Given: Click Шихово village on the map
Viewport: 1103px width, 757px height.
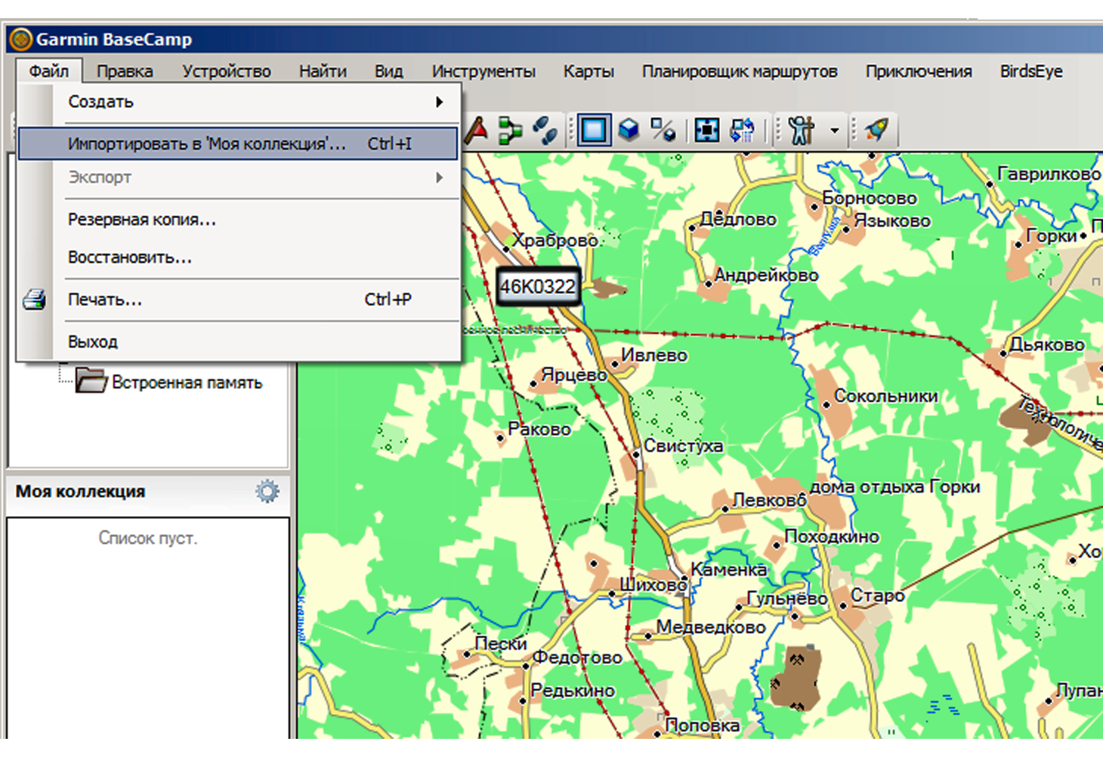Looking at the screenshot, I should coord(653,585).
